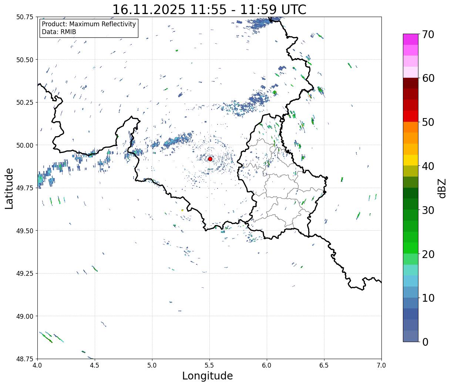The image size is (451, 385).
Task: Click the Latitude axis label
Action: pos(9,188)
